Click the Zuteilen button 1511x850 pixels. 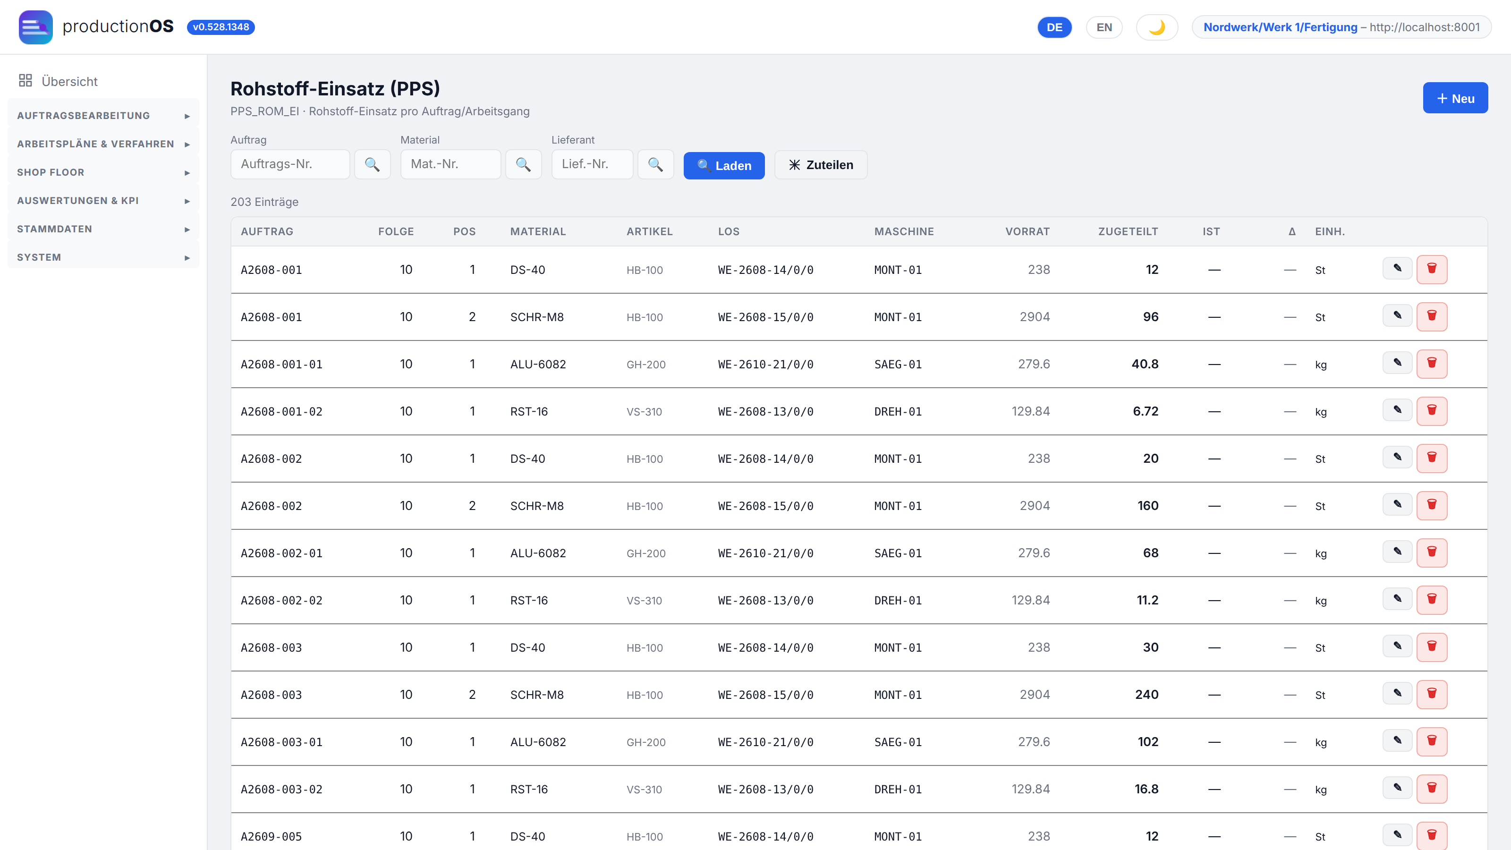(821, 165)
